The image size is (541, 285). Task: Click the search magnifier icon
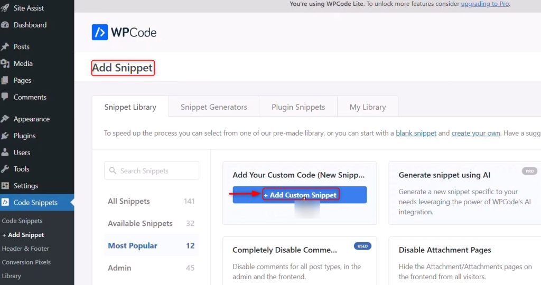click(113, 170)
